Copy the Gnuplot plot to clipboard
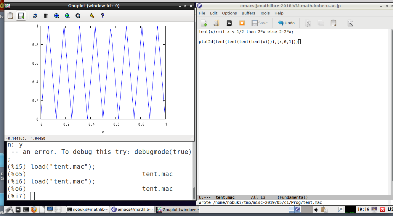 pyautogui.click(x=10, y=16)
